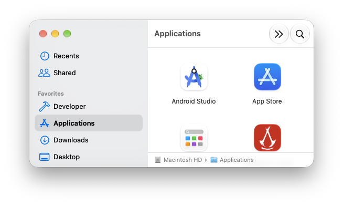Image resolution: width=343 pixels, height=206 pixels.
Task: Click the Downloads arrow icon
Action: [45, 140]
